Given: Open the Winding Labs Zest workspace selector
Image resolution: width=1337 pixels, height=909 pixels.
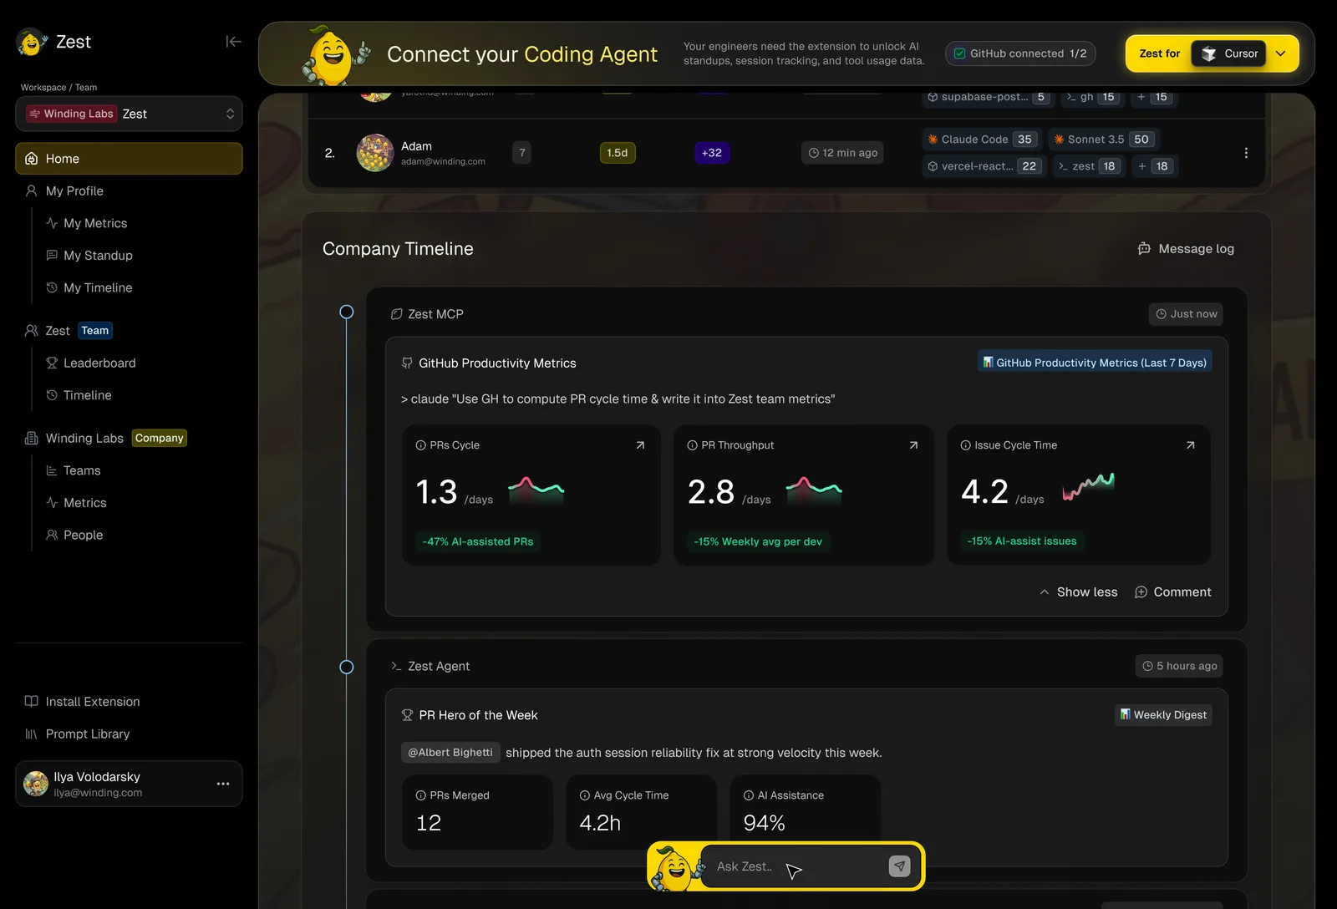Looking at the screenshot, I should (129, 114).
